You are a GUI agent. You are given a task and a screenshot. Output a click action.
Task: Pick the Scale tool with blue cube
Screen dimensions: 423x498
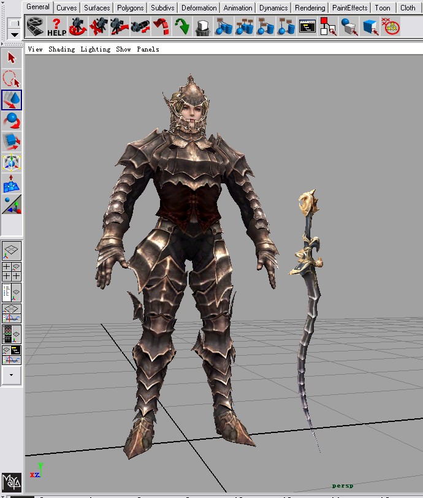click(12, 142)
